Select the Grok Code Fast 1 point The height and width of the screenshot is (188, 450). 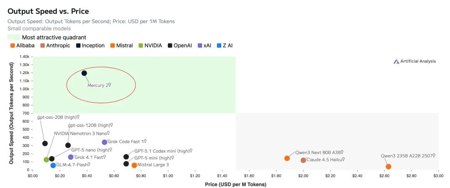(x=105, y=142)
